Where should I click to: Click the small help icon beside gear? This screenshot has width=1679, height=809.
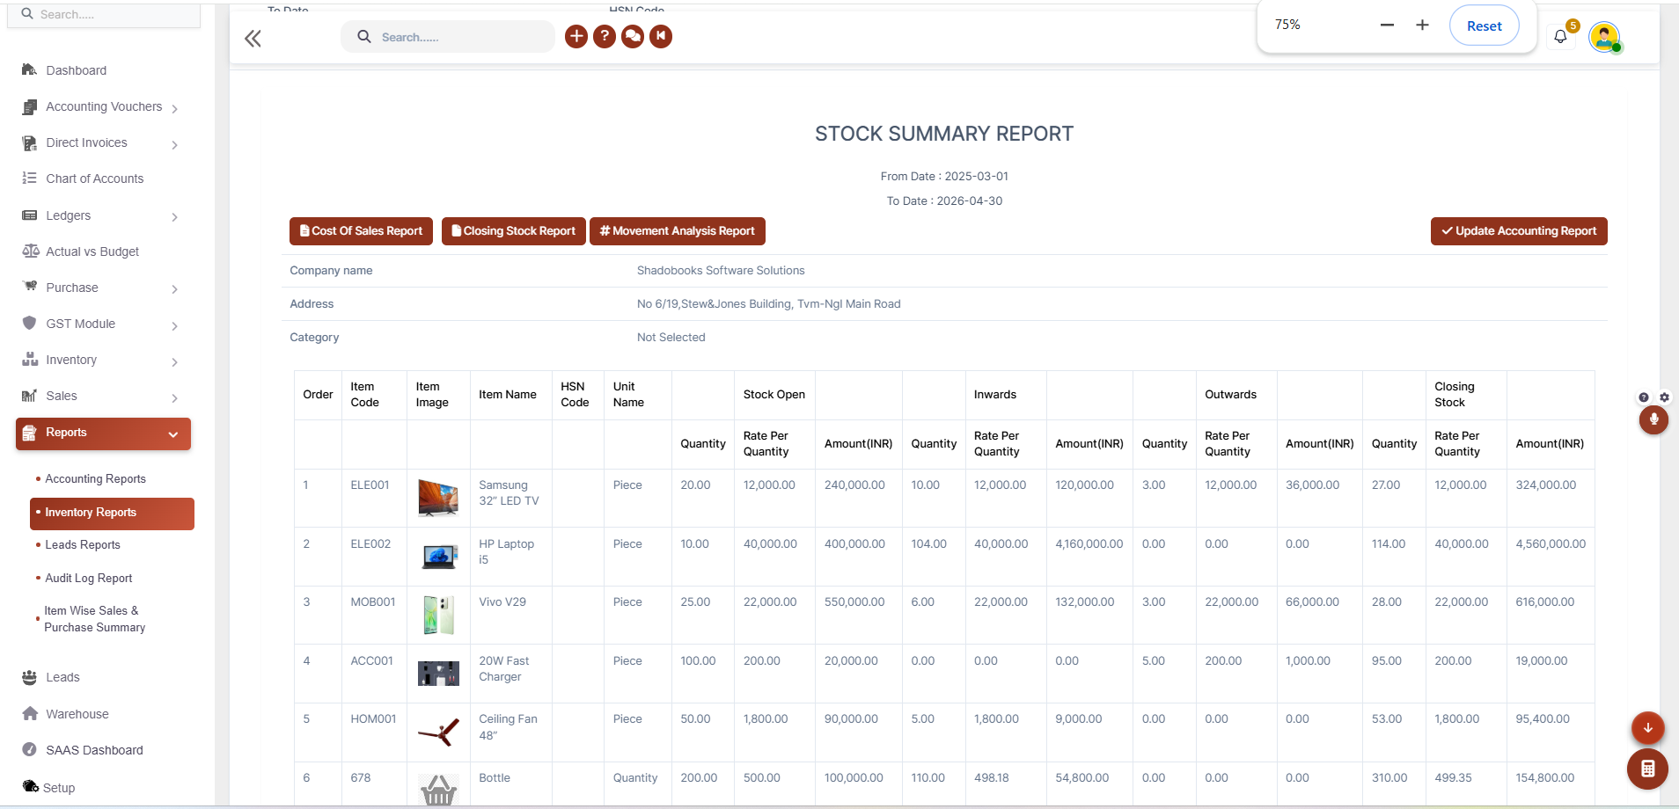(1644, 397)
